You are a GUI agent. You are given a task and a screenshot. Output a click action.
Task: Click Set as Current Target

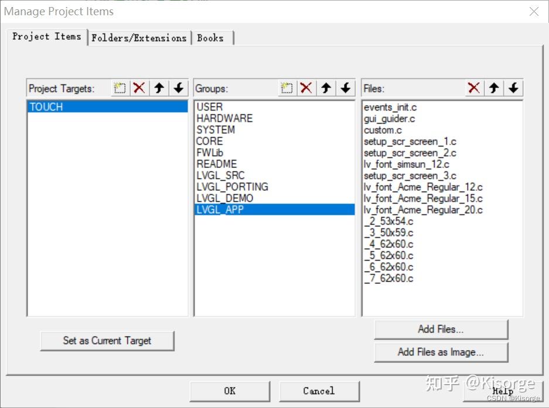pyautogui.click(x=107, y=341)
